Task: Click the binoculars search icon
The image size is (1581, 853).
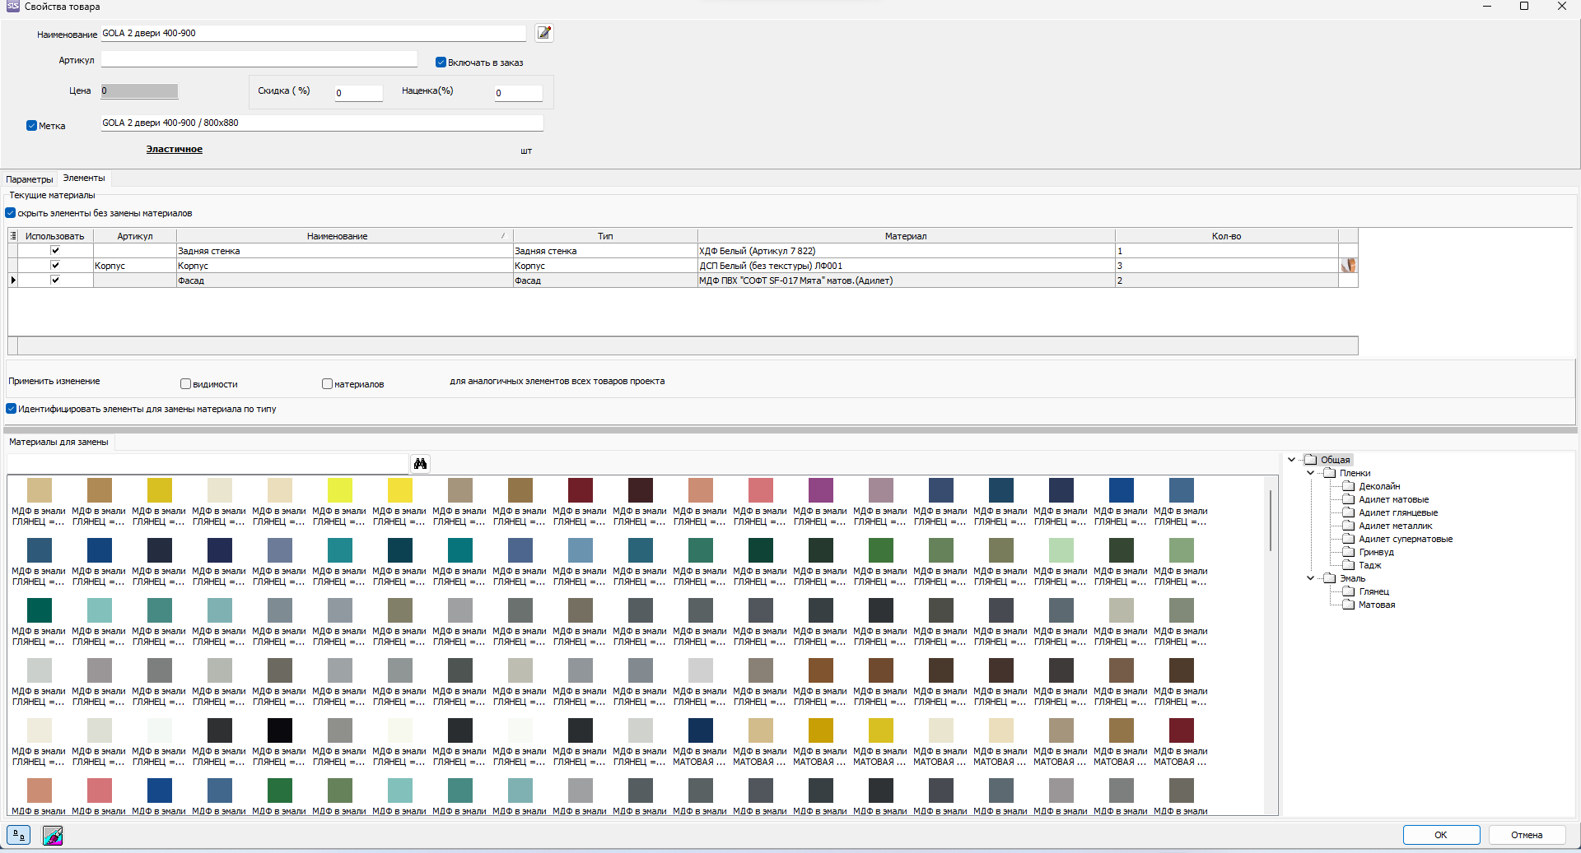Action: click(420, 464)
